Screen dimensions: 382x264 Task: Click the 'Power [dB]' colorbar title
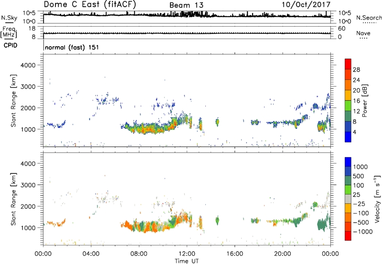(364, 101)
